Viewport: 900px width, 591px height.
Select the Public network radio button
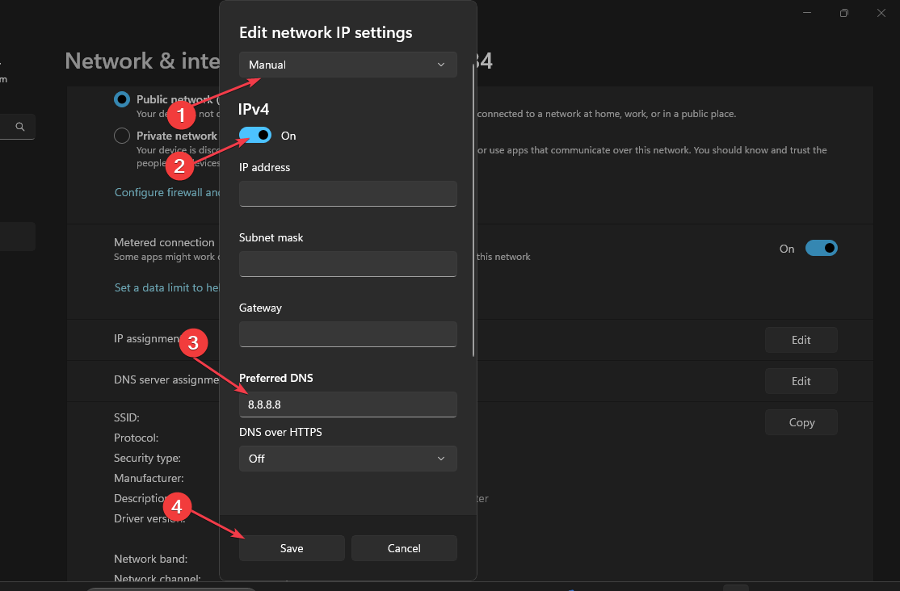tap(122, 99)
